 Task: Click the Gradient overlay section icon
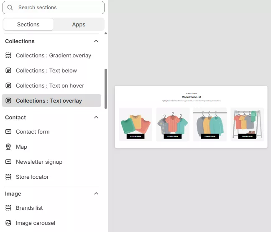tap(8, 55)
